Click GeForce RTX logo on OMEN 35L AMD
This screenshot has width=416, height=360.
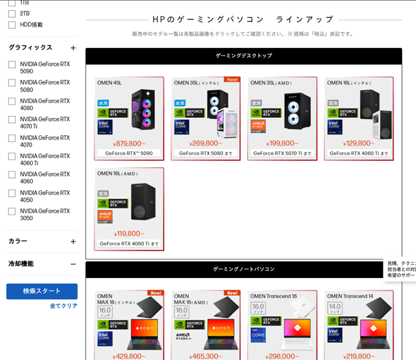pos(266,113)
